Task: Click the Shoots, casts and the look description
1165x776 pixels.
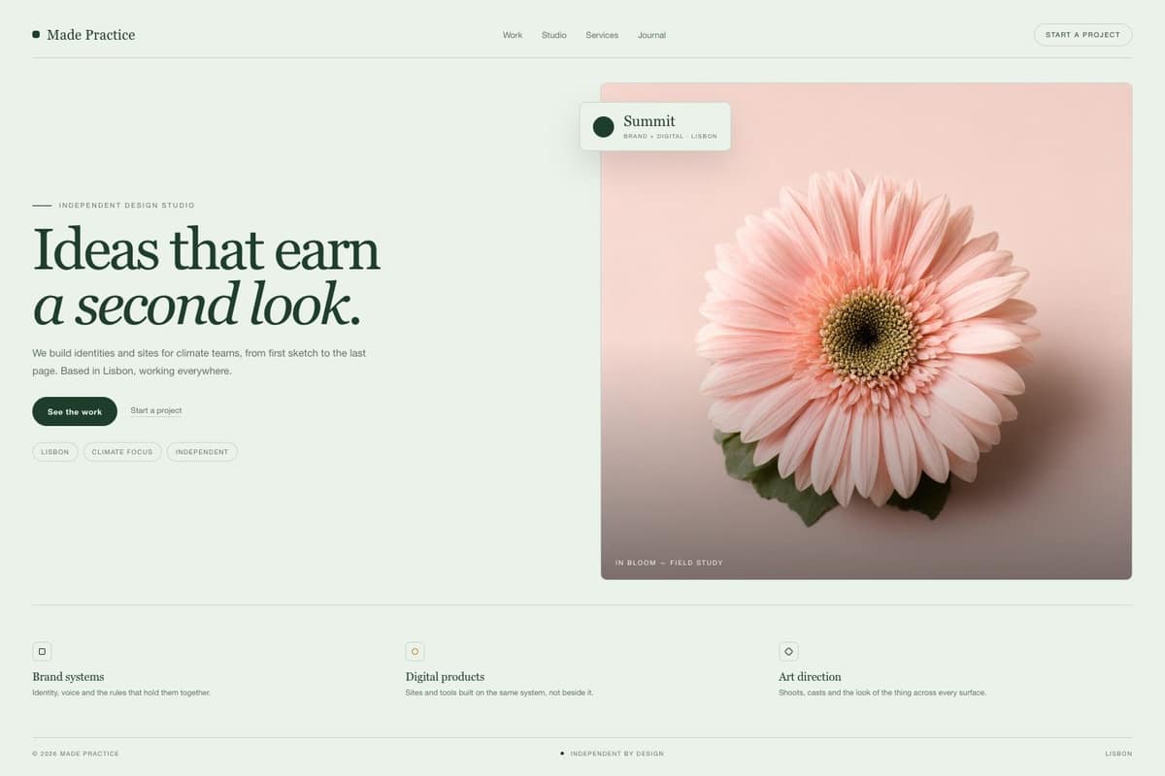Action: pyautogui.click(x=882, y=693)
